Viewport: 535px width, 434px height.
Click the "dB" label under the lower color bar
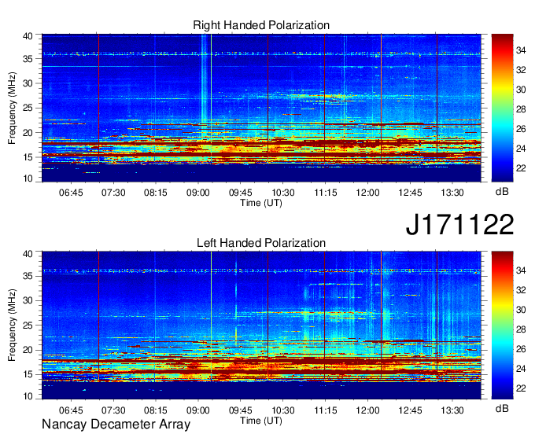pos(502,408)
